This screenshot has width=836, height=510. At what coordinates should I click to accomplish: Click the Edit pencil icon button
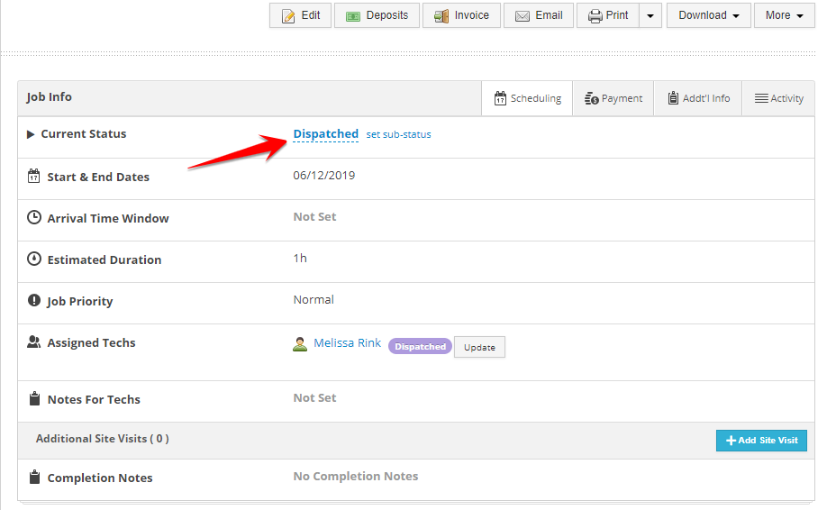[x=301, y=15]
